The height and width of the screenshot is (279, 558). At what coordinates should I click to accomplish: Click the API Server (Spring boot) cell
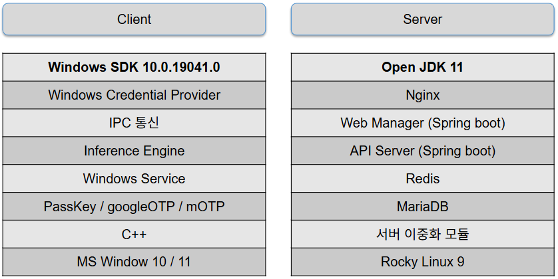click(x=422, y=151)
